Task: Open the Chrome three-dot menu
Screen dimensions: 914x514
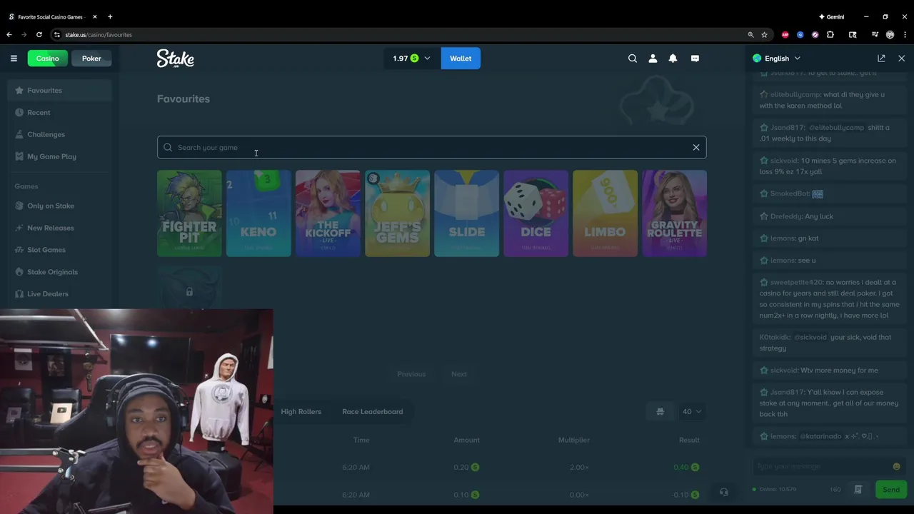Action: pyautogui.click(x=904, y=34)
